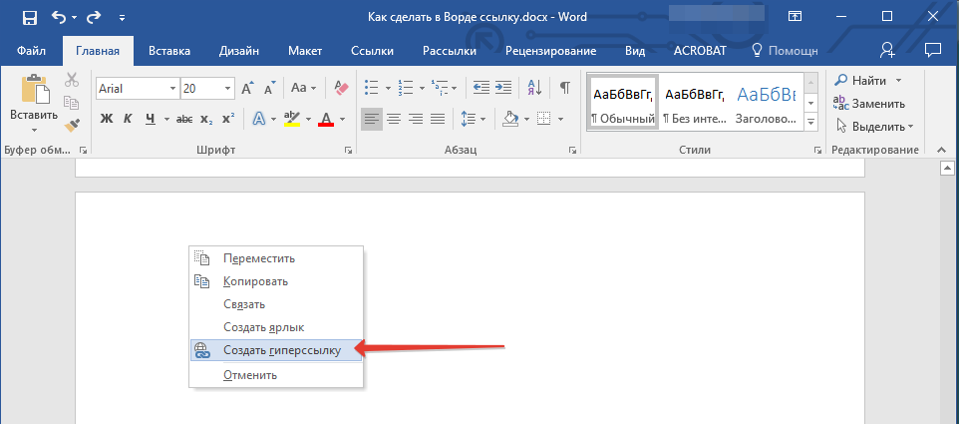Click the Save icon in the title bar
This screenshot has width=959, height=424.
[29, 17]
